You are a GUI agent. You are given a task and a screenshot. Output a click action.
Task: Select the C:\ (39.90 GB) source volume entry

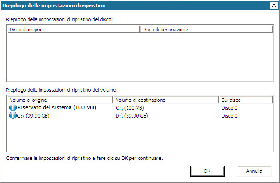pos(33,116)
